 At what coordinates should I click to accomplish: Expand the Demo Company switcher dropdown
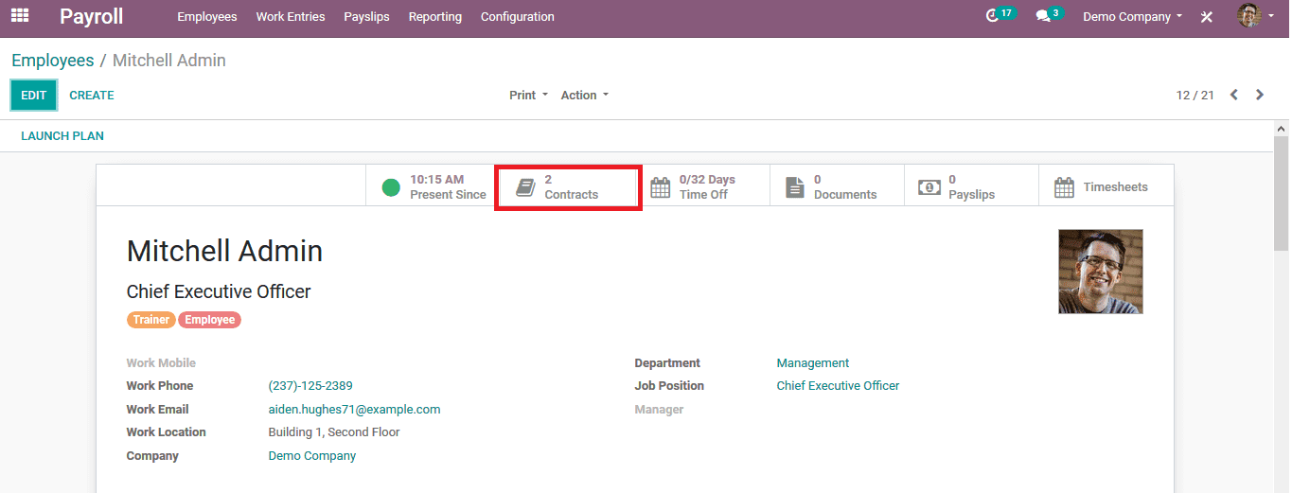point(1133,17)
